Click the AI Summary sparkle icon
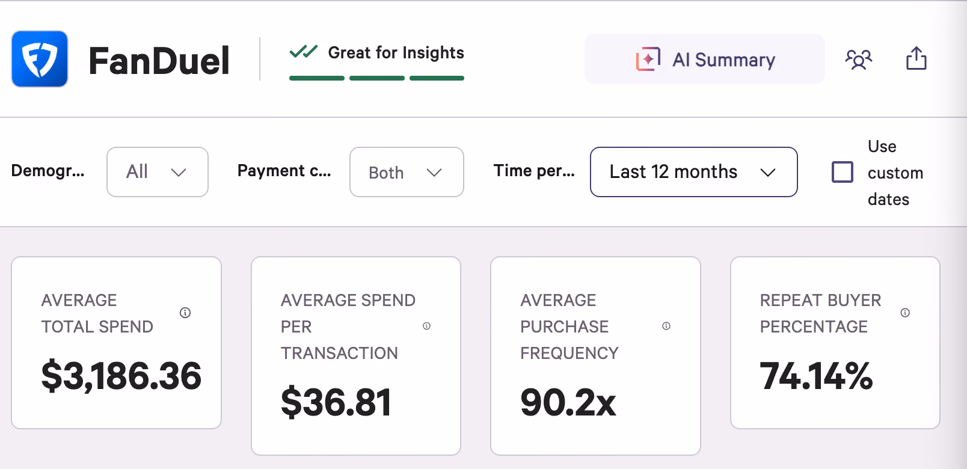Image resolution: width=967 pixels, height=469 pixels. pyautogui.click(x=648, y=59)
